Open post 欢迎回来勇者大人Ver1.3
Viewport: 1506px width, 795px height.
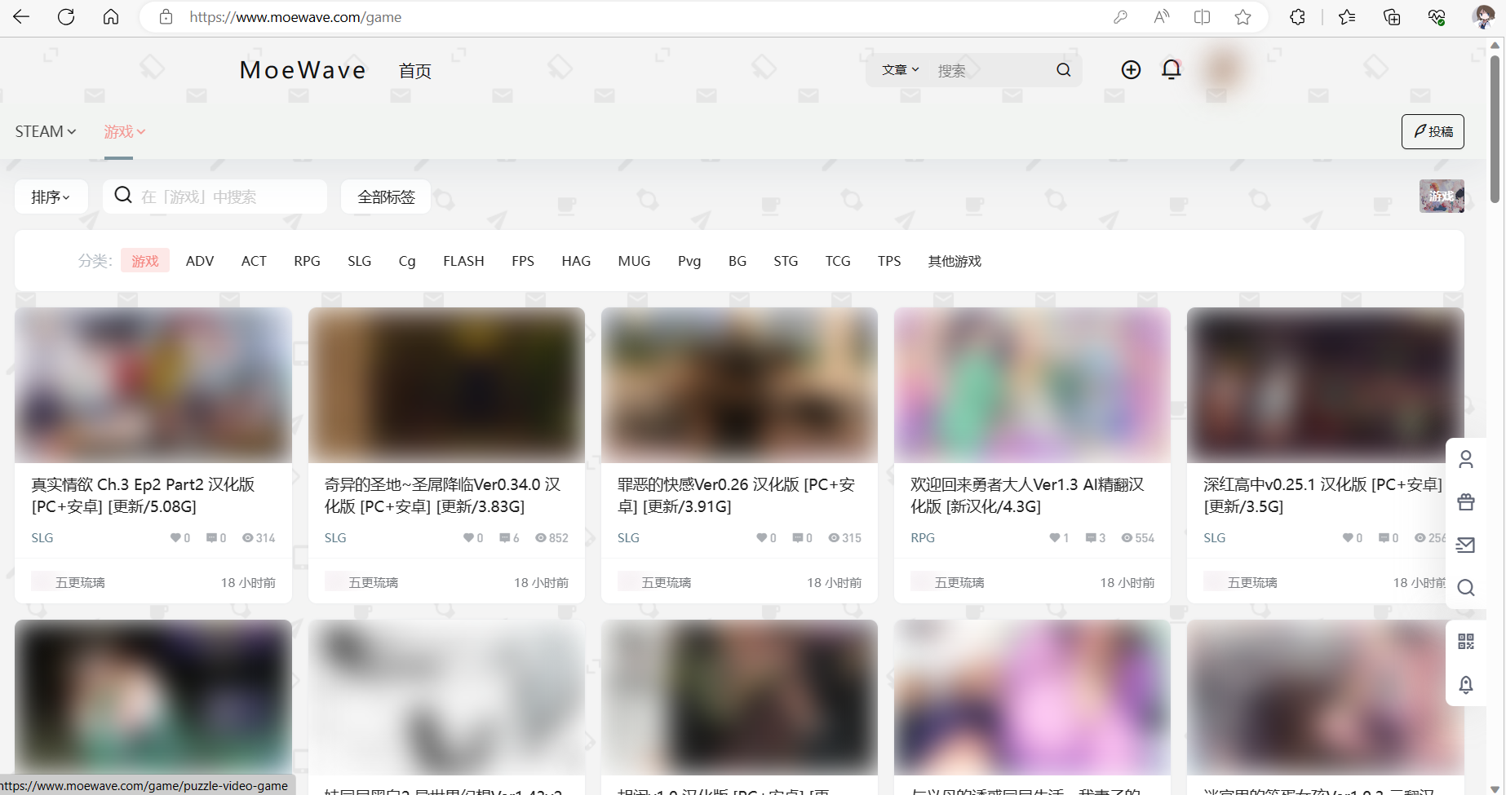[x=1027, y=495]
